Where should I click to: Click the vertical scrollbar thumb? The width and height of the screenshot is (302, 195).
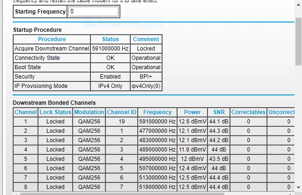(x=298, y=42)
